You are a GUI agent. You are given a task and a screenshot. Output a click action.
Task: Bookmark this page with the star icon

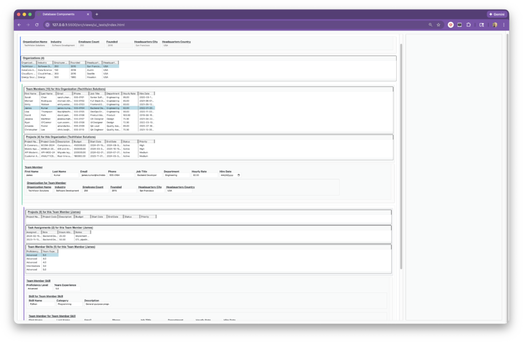click(438, 25)
